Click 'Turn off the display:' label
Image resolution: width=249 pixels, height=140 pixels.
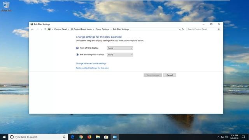coord(89,48)
